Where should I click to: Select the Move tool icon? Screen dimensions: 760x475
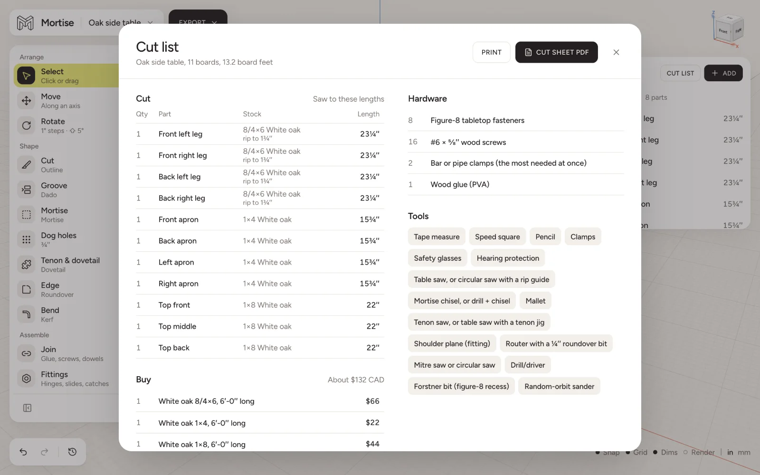(x=27, y=101)
